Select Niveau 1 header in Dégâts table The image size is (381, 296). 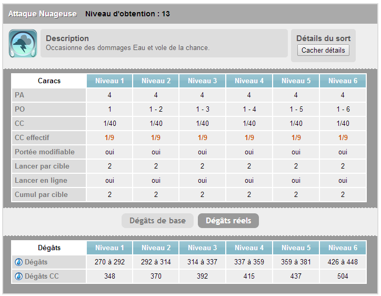109,248
